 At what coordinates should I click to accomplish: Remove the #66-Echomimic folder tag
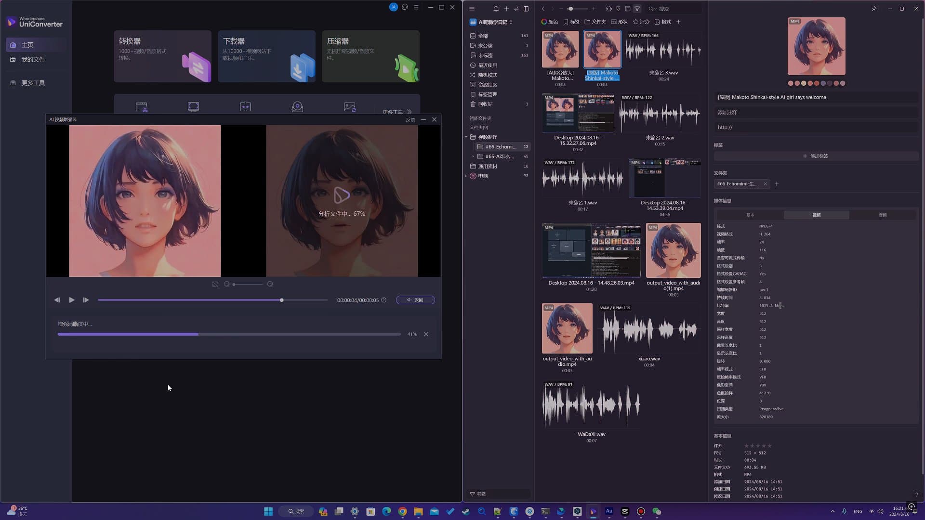tap(765, 184)
